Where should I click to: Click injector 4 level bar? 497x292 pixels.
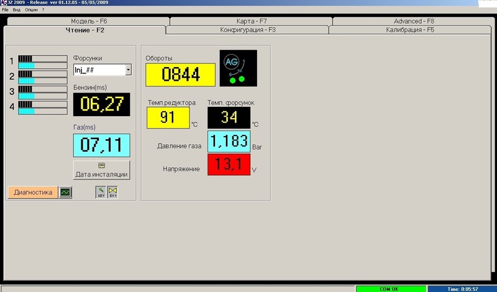pos(42,106)
